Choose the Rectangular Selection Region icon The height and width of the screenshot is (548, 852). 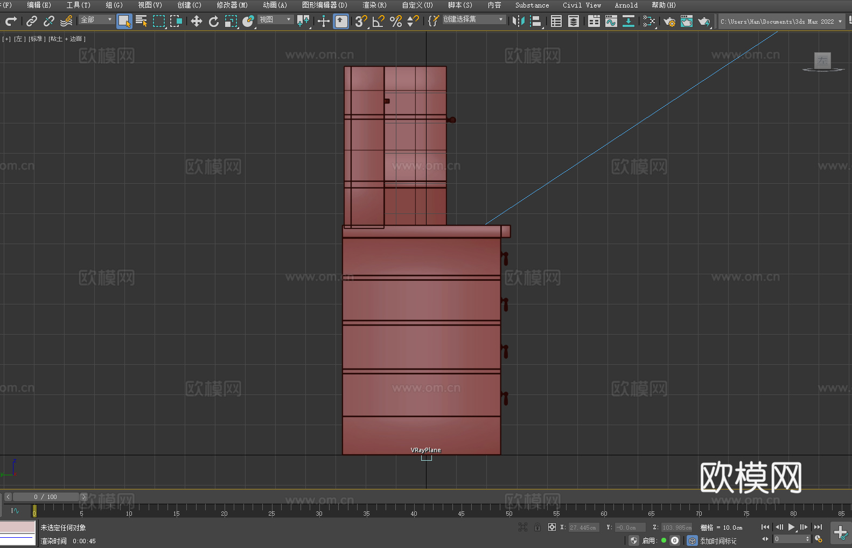159,21
